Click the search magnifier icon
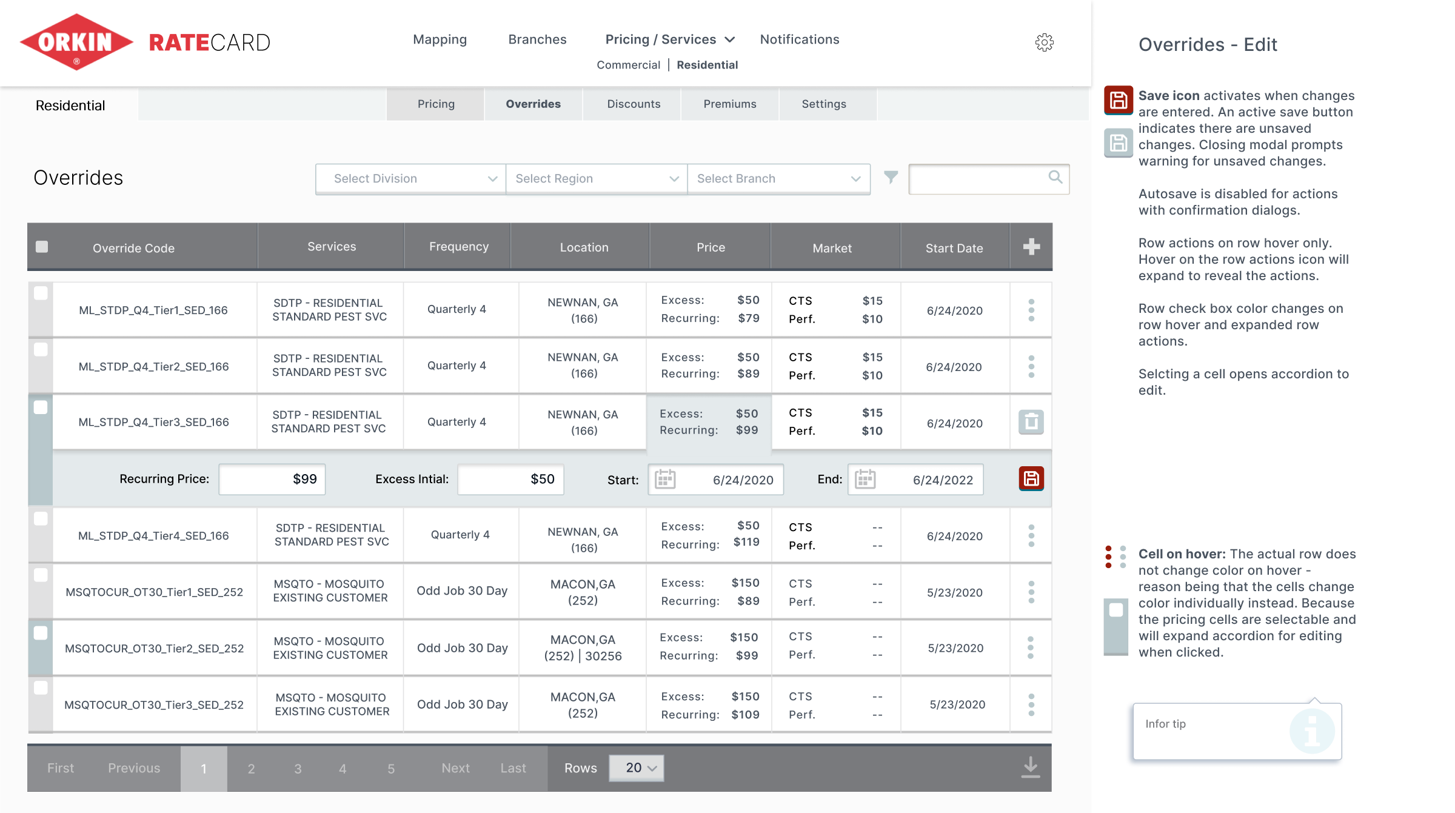The width and height of the screenshot is (1455, 813). coord(1055,177)
